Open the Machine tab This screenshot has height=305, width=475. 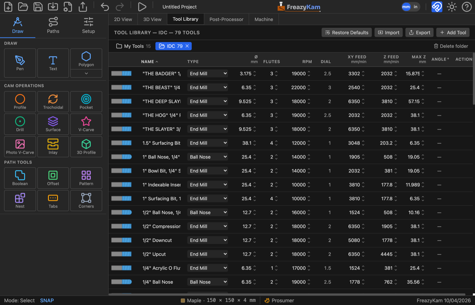tap(264, 19)
